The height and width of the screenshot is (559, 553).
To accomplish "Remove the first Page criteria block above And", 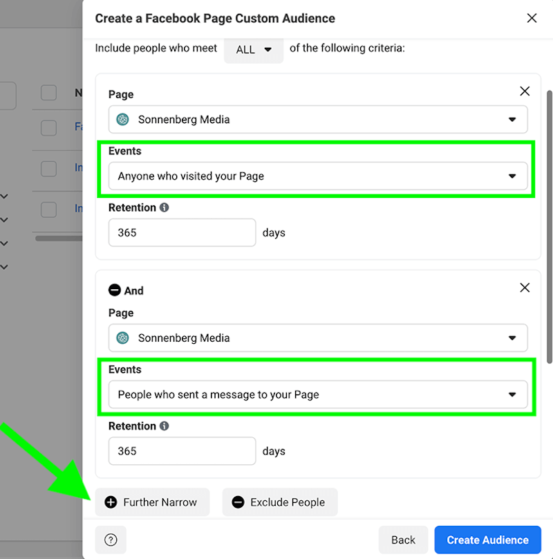I will pyautogui.click(x=525, y=91).
